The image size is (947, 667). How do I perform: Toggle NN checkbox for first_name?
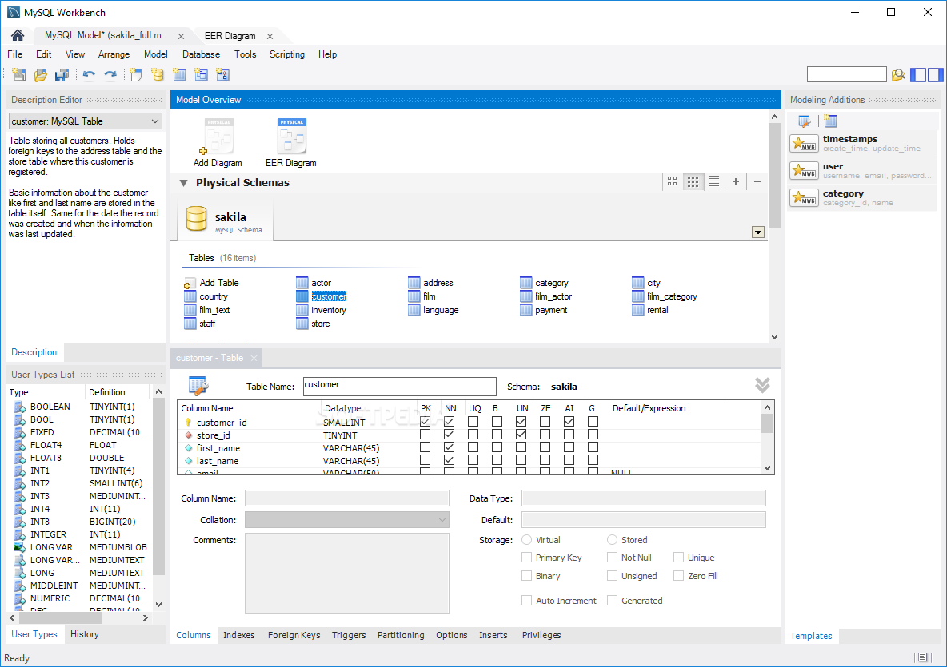click(450, 447)
